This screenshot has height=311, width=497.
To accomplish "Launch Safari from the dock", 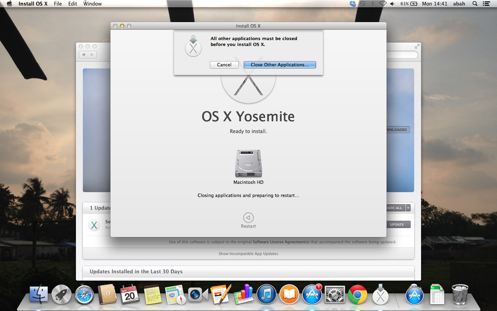I will pos(84,295).
